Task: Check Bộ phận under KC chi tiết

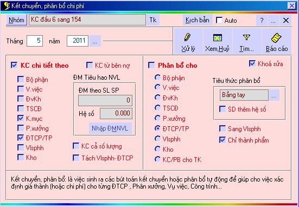Action: pyautogui.click(x=21, y=80)
